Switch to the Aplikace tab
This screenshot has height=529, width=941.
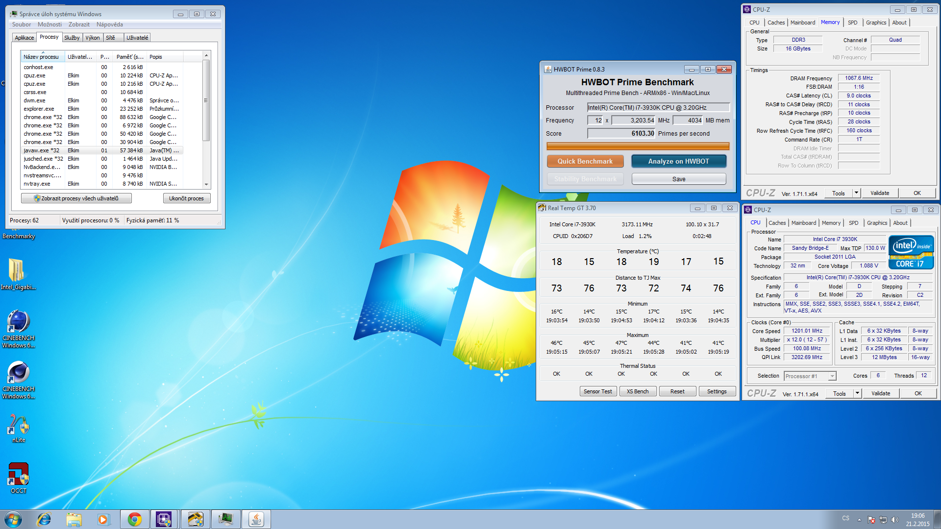coord(25,38)
